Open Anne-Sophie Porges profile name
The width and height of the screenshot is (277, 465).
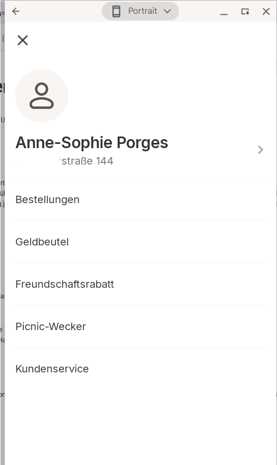click(92, 142)
